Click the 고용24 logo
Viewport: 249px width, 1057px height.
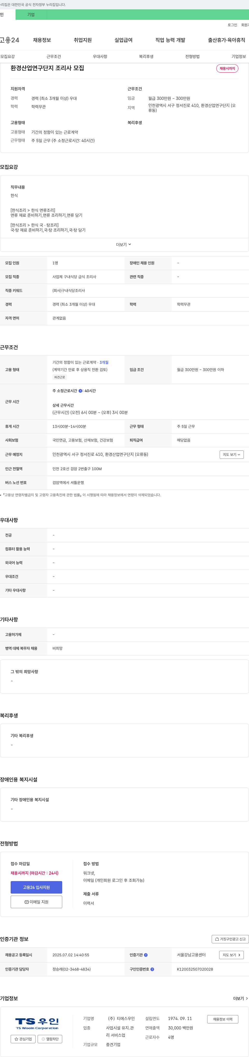pyautogui.click(x=9, y=40)
